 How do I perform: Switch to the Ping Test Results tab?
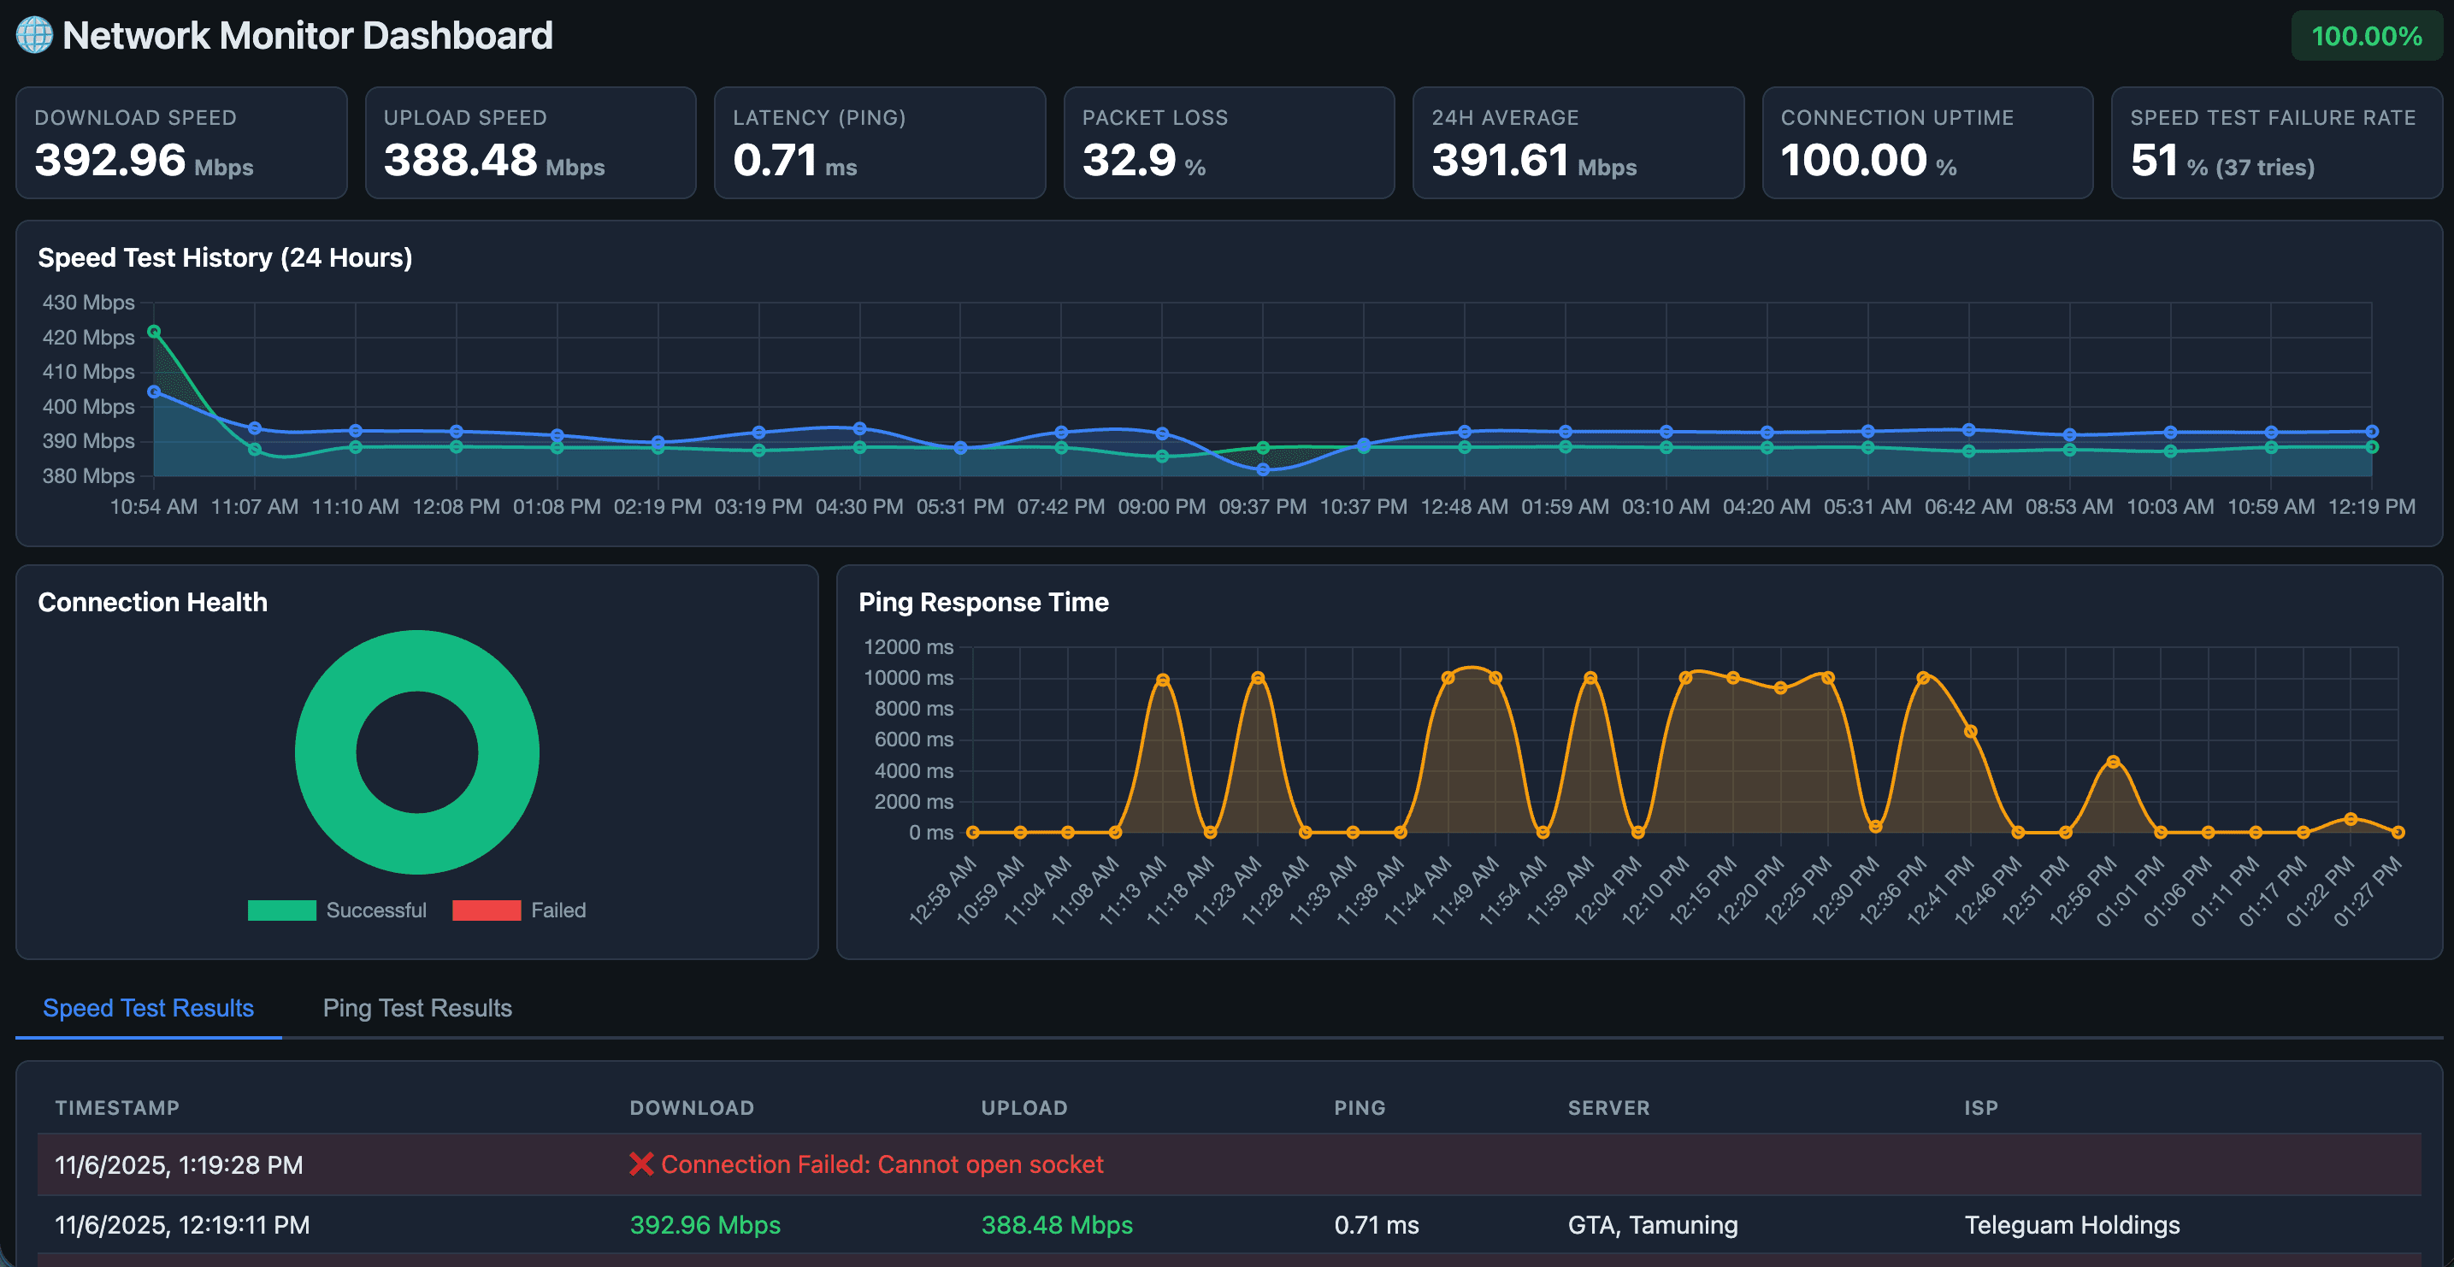pyautogui.click(x=416, y=1008)
